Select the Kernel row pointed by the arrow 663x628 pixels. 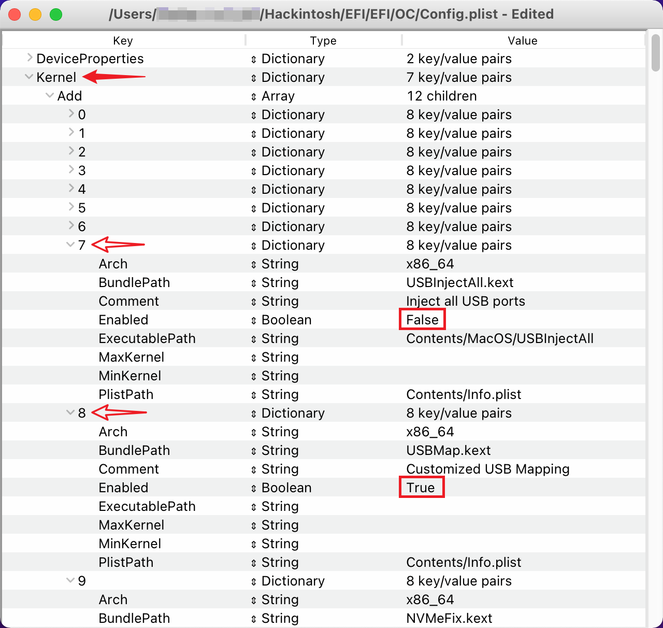[x=57, y=77]
